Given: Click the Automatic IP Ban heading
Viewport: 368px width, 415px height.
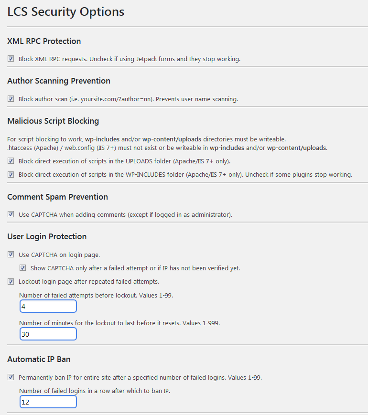Looking at the screenshot, I should point(39,359).
